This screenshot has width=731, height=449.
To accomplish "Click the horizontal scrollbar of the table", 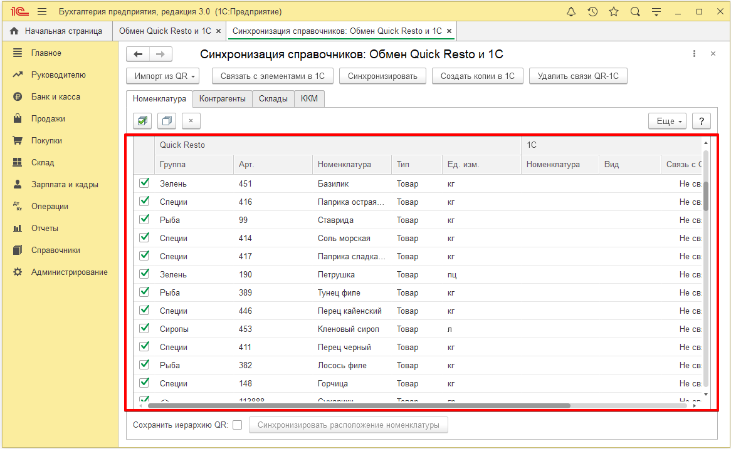I will (x=359, y=406).
